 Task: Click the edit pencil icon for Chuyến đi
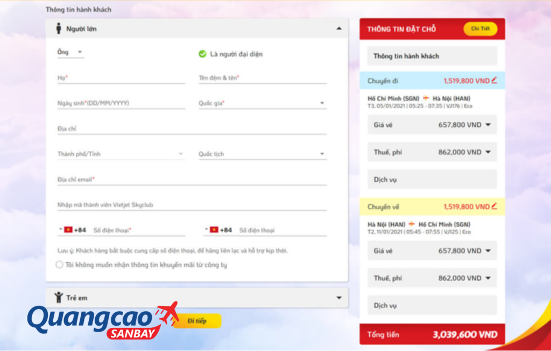click(494, 81)
